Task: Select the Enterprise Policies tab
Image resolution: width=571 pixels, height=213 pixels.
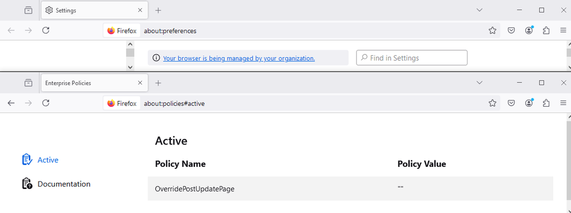Action: (95, 83)
